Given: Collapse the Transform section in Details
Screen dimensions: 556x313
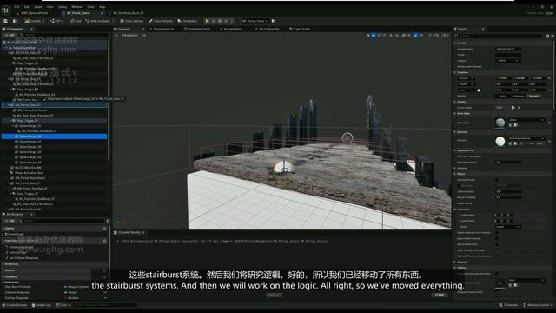Looking at the screenshot, I should (x=455, y=72).
